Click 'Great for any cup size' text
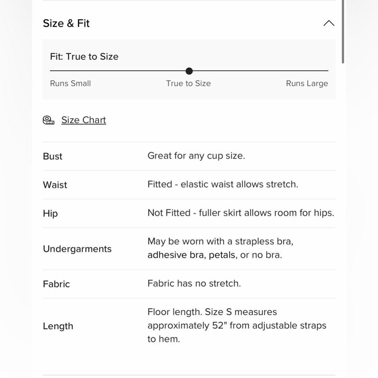 click(x=196, y=156)
